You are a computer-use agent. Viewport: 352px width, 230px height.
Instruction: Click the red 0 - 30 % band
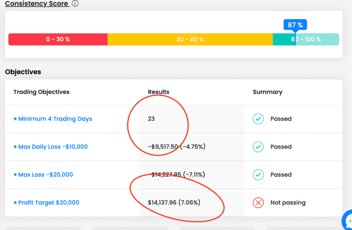[x=58, y=39]
